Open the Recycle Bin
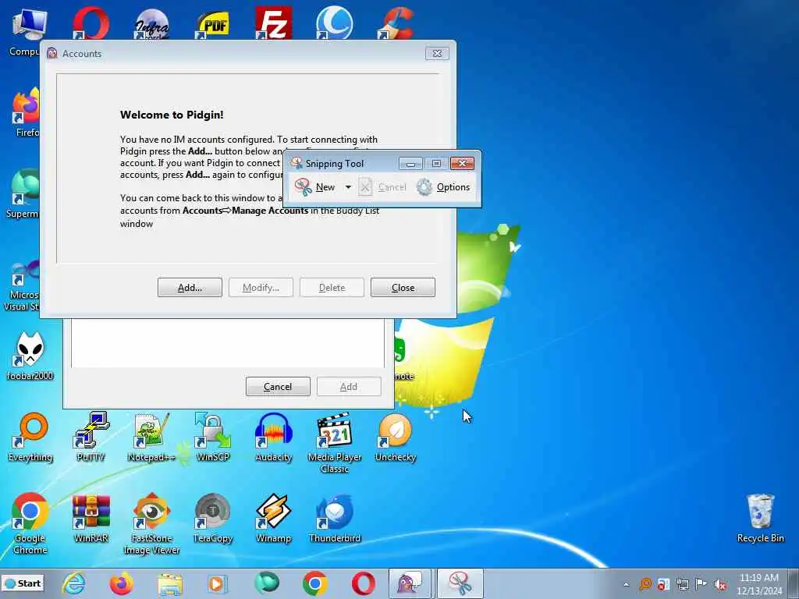 coord(760,519)
